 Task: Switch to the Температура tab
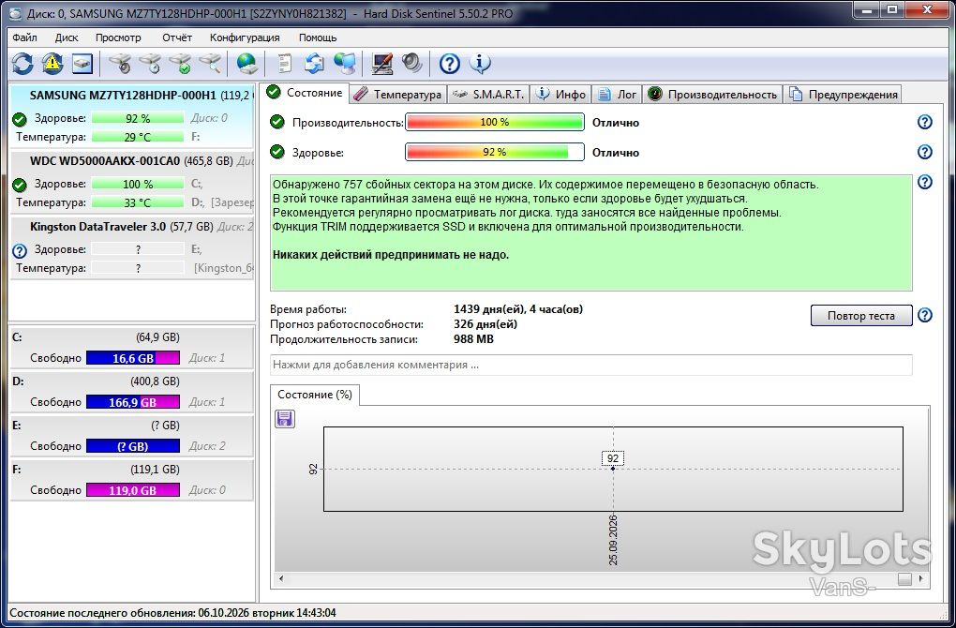(398, 94)
